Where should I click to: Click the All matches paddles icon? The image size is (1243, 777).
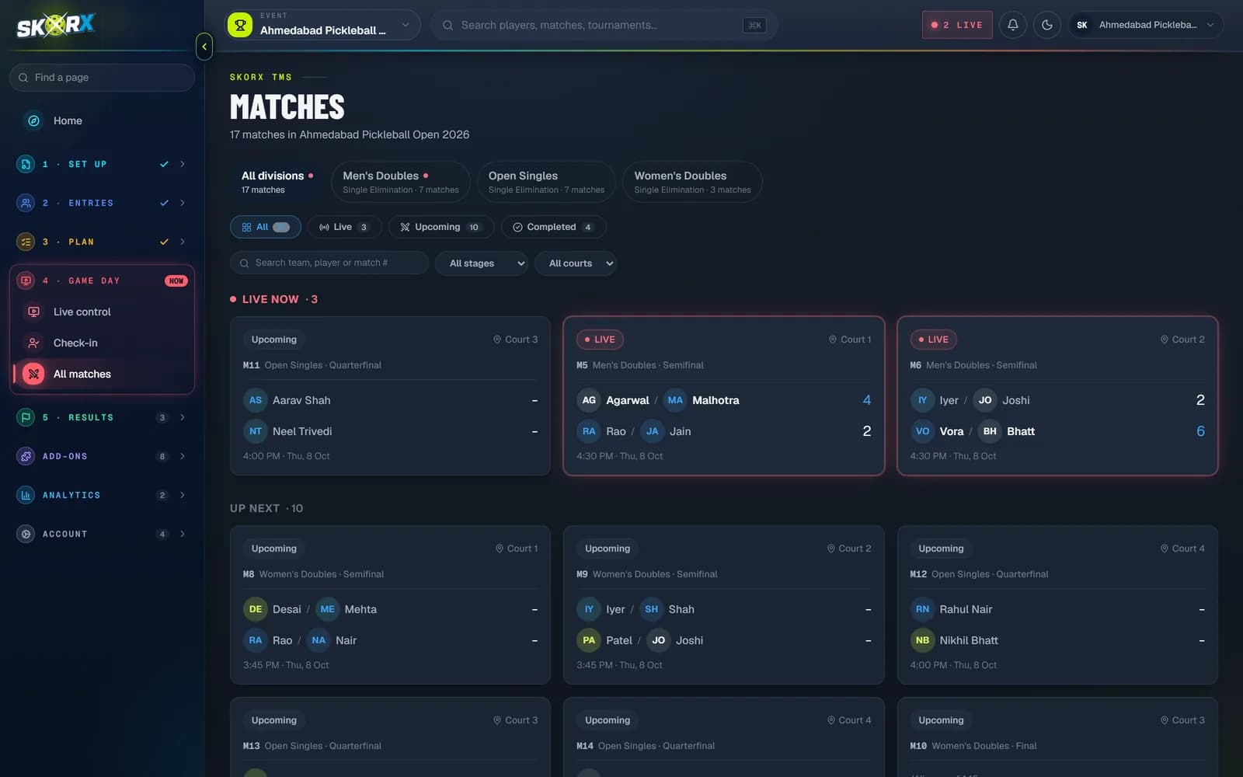33,374
